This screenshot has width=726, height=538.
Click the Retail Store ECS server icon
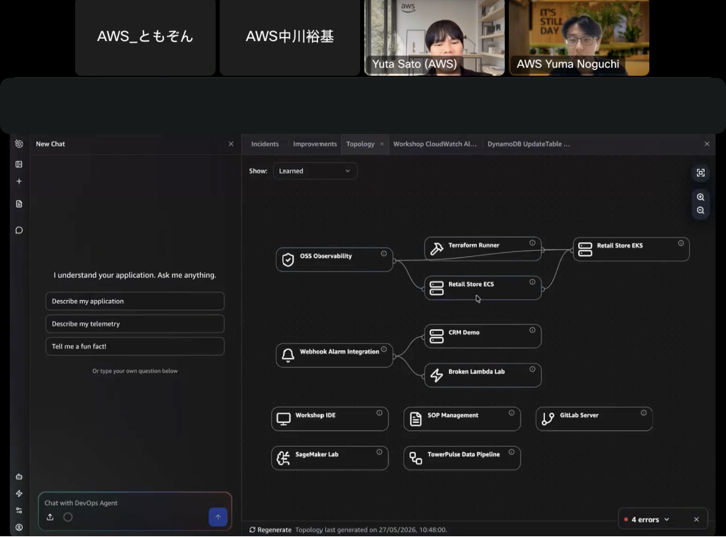point(437,288)
